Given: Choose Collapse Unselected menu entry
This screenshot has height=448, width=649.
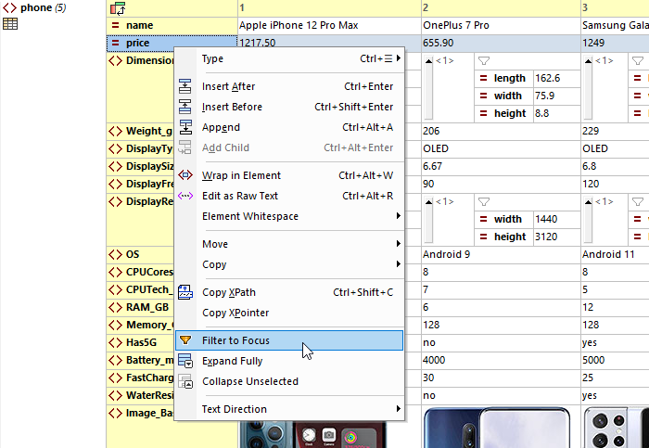Looking at the screenshot, I should (249, 381).
